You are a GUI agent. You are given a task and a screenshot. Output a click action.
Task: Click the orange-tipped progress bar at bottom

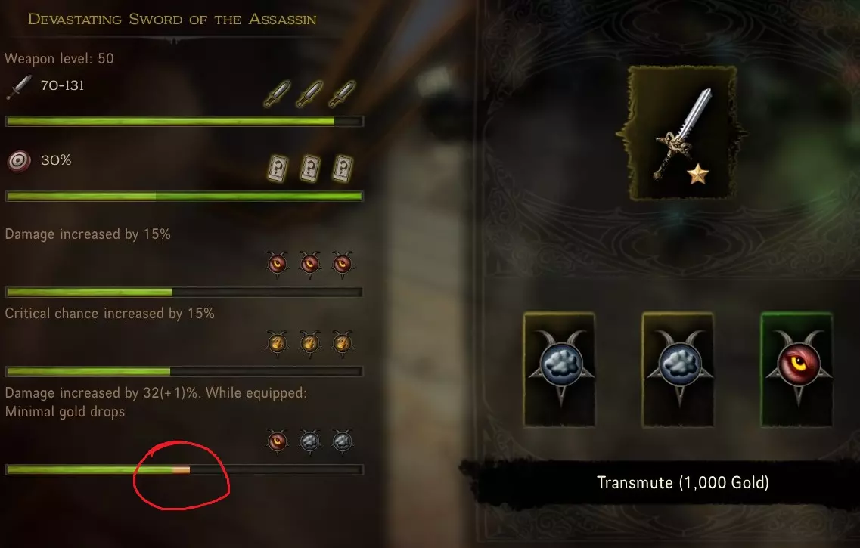click(185, 469)
